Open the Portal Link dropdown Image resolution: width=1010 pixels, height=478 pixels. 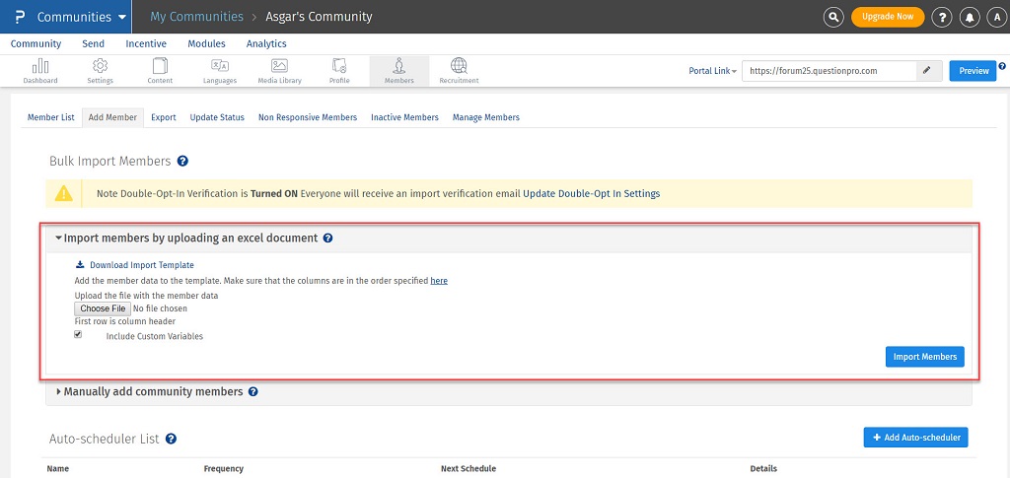click(712, 71)
